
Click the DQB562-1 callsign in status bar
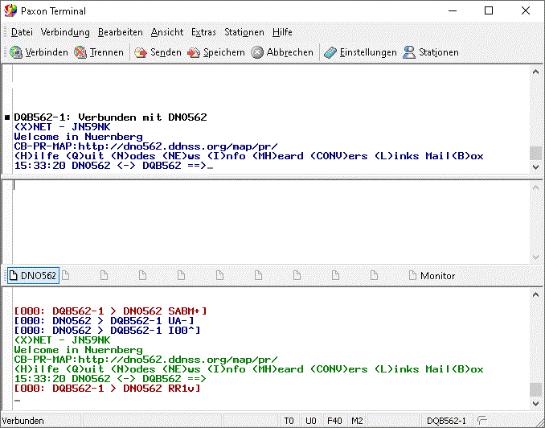(446, 421)
